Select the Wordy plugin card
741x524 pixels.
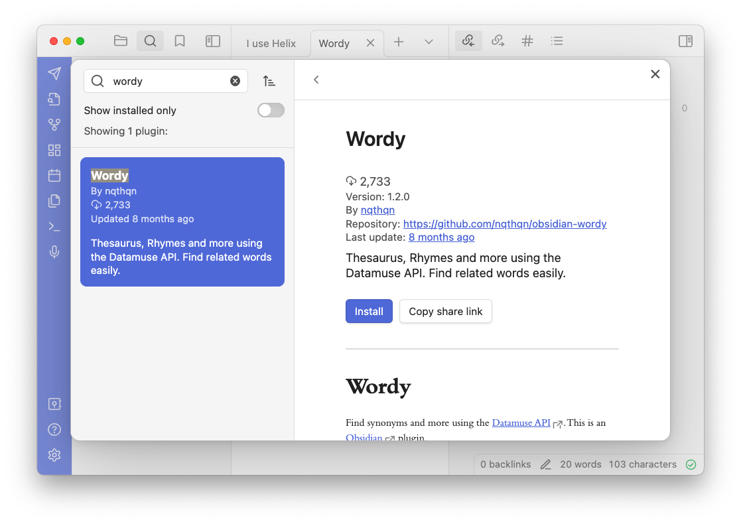(x=182, y=222)
